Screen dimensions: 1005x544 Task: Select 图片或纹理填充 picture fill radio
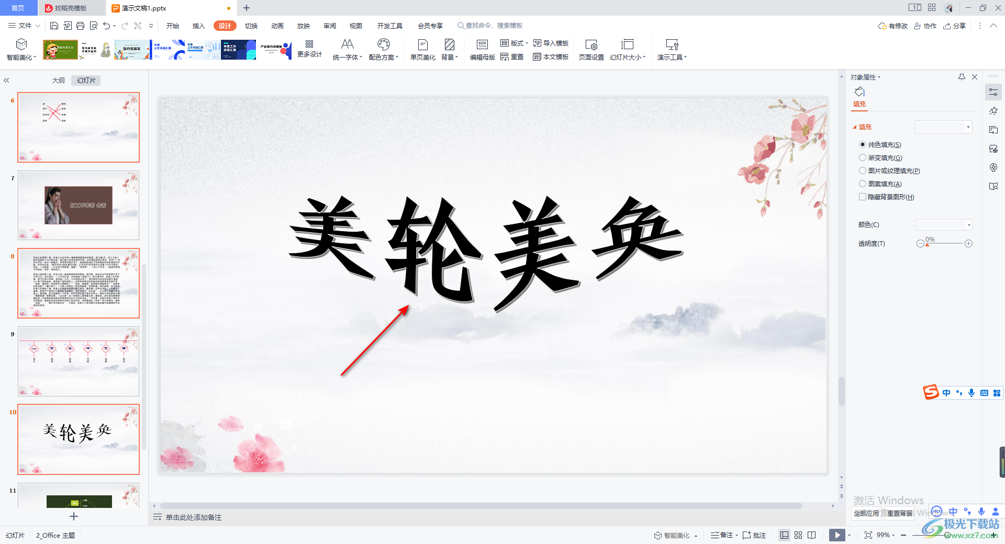pos(863,171)
